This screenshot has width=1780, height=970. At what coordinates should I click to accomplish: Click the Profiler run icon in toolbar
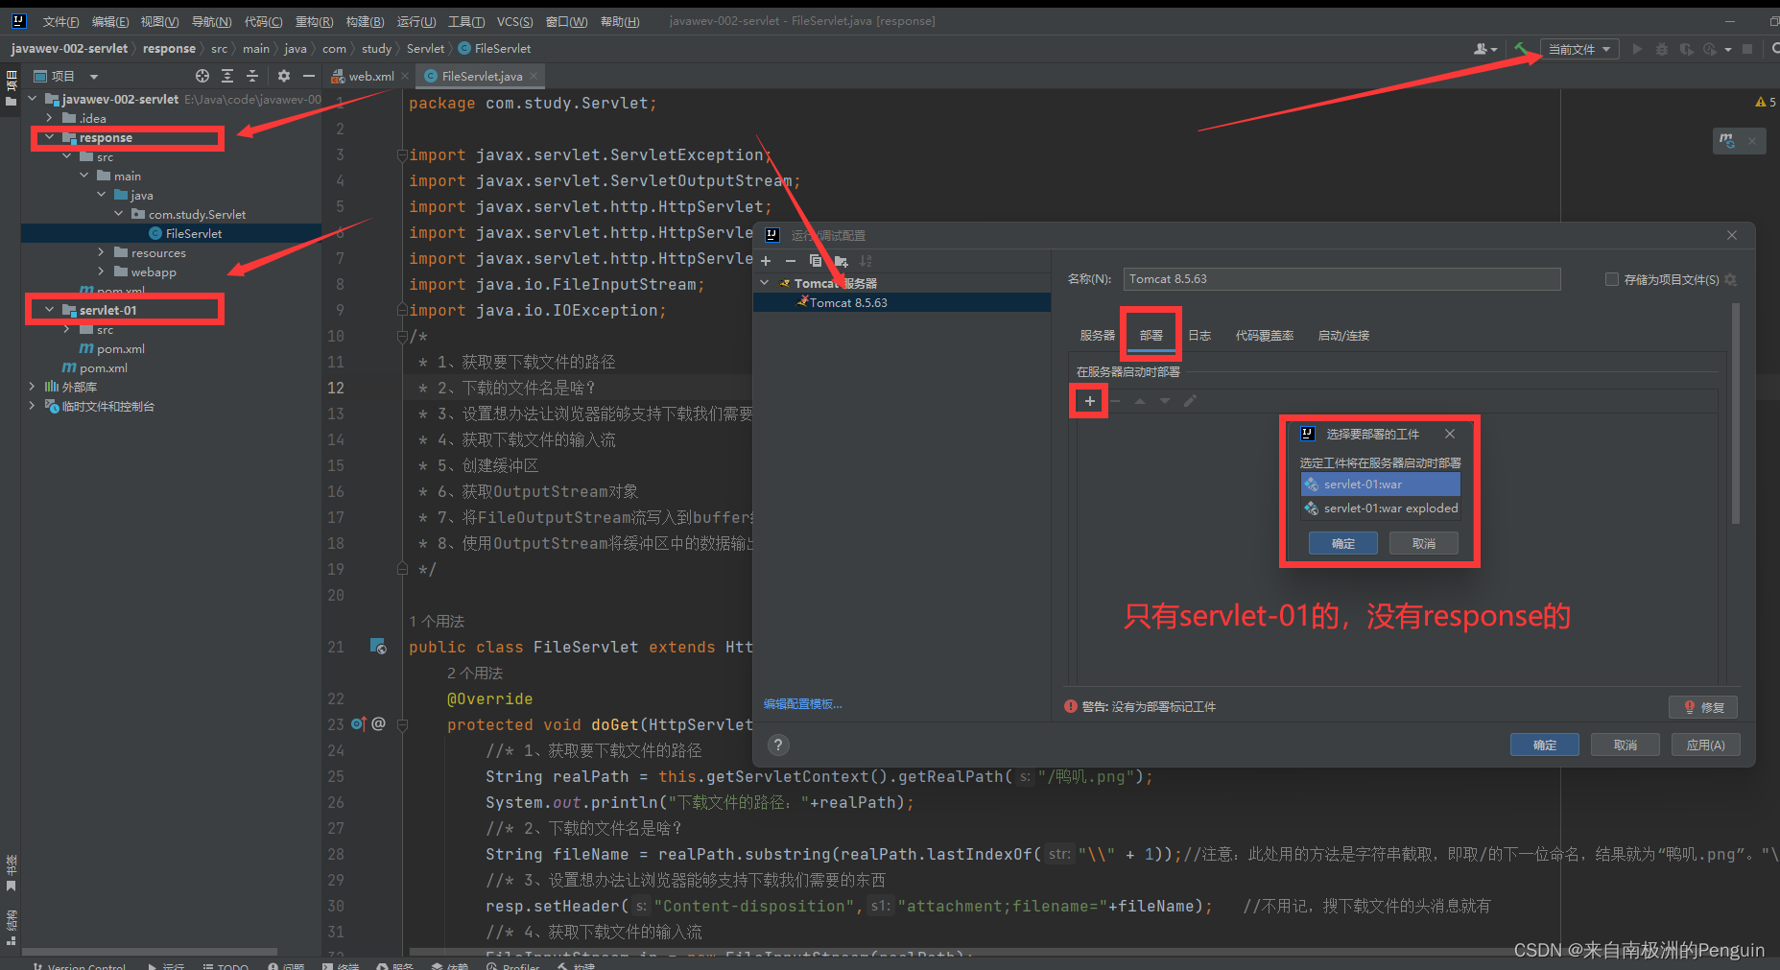click(x=1710, y=49)
